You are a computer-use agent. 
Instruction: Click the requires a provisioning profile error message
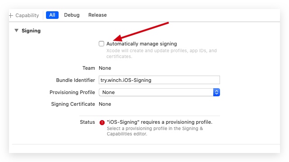pyautogui.click(x=160, y=122)
